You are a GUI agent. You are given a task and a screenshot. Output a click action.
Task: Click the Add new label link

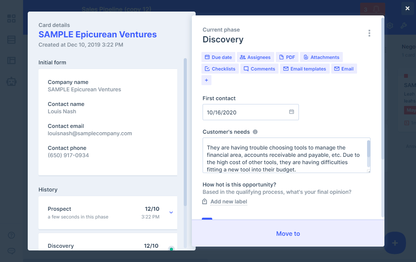(228, 202)
